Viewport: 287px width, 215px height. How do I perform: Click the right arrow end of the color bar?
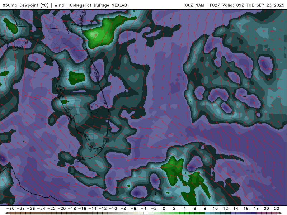(x=279, y=213)
